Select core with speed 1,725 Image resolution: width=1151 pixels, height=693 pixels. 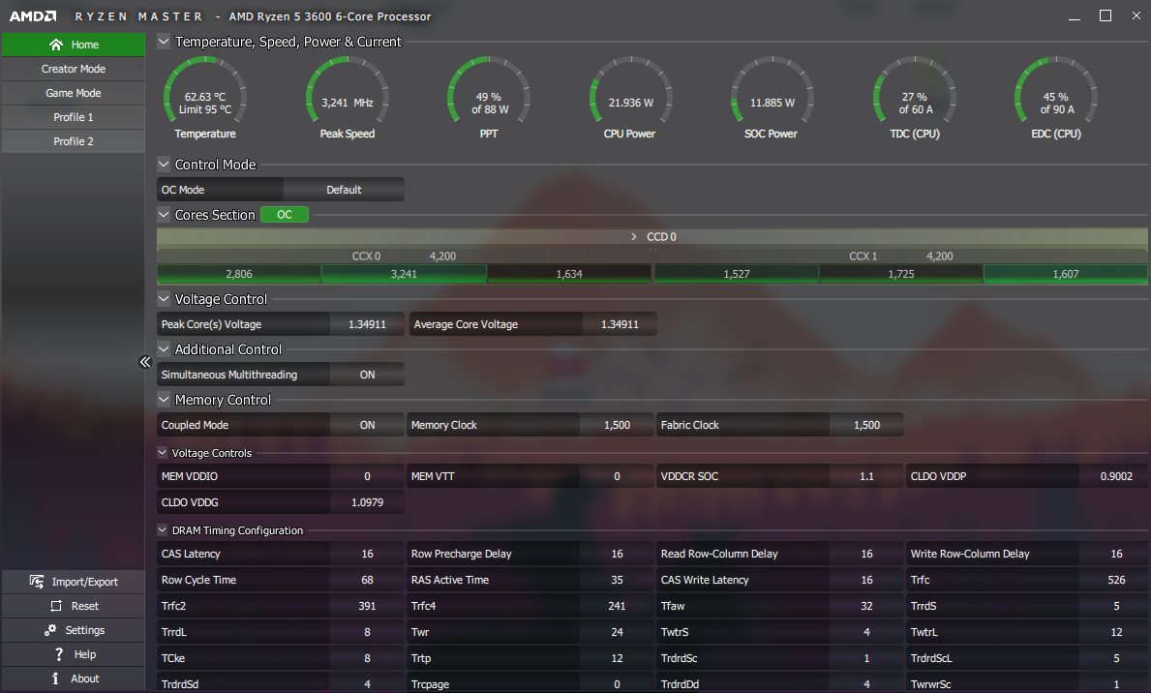tap(901, 274)
